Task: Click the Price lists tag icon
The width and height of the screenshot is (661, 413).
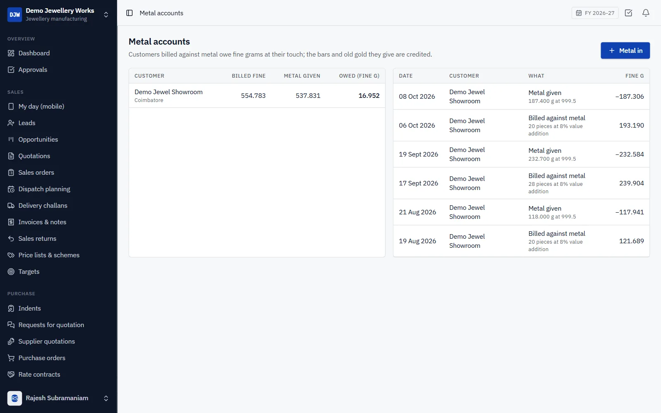Action: 11,255
